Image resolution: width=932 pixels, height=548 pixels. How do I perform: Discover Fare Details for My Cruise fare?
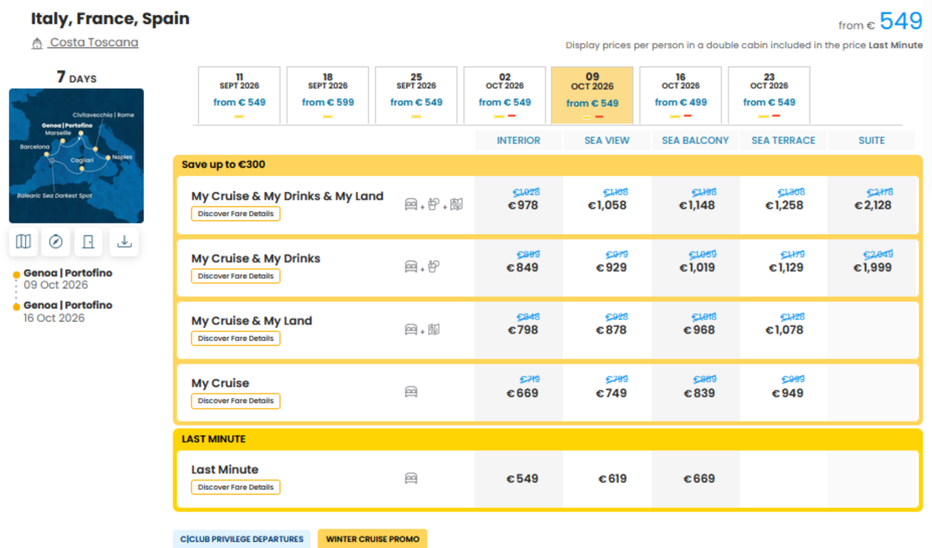[x=236, y=401]
